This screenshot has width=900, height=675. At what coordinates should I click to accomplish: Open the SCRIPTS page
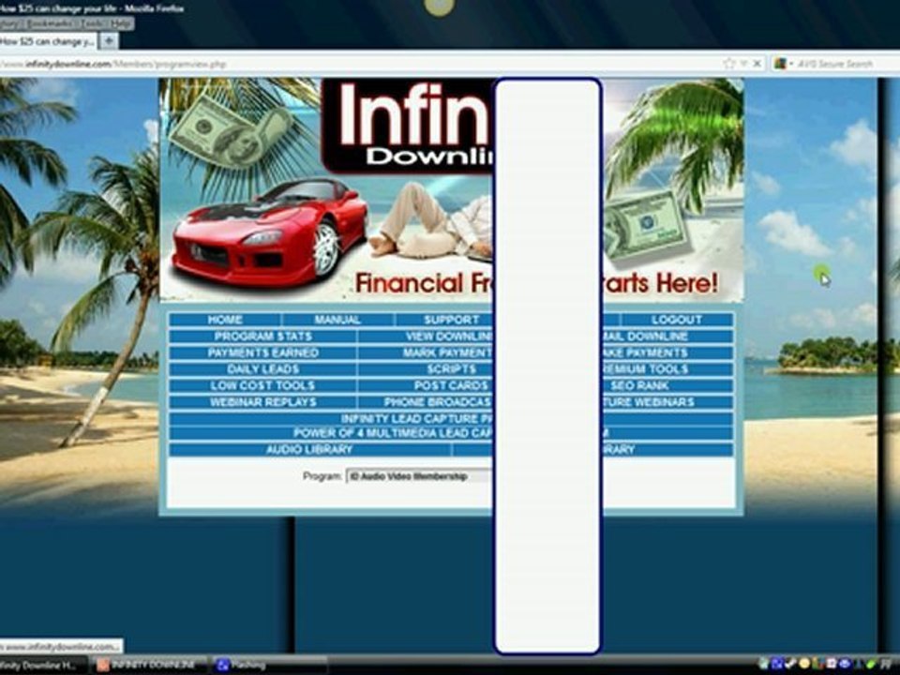click(x=451, y=369)
